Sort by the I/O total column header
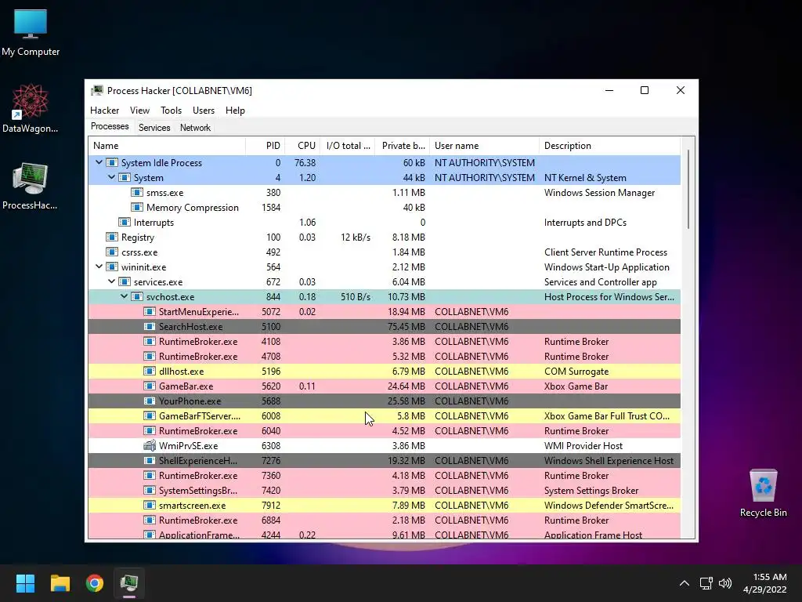 [347, 146]
